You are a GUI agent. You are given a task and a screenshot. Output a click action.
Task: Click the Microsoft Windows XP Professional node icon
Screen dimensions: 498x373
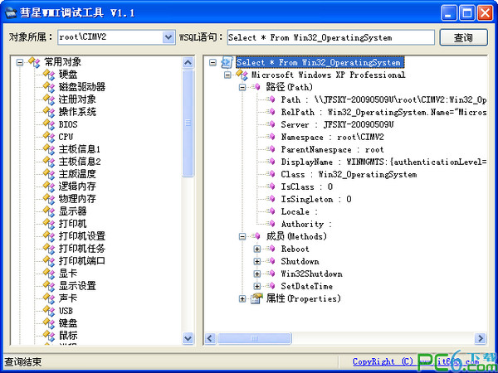click(x=242, y=75)
